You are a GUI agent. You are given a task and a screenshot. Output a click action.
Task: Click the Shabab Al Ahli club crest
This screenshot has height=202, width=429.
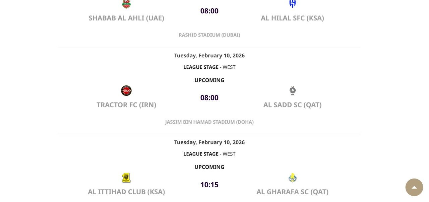pyautogui.click(x=126, y=4)
